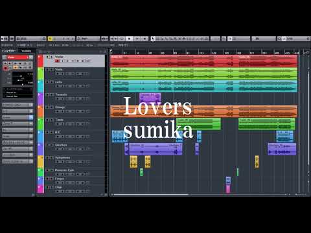Screen dimensions: 311x233
Task: Select the Finger track in track list
Action: click(x=75, y=181)
